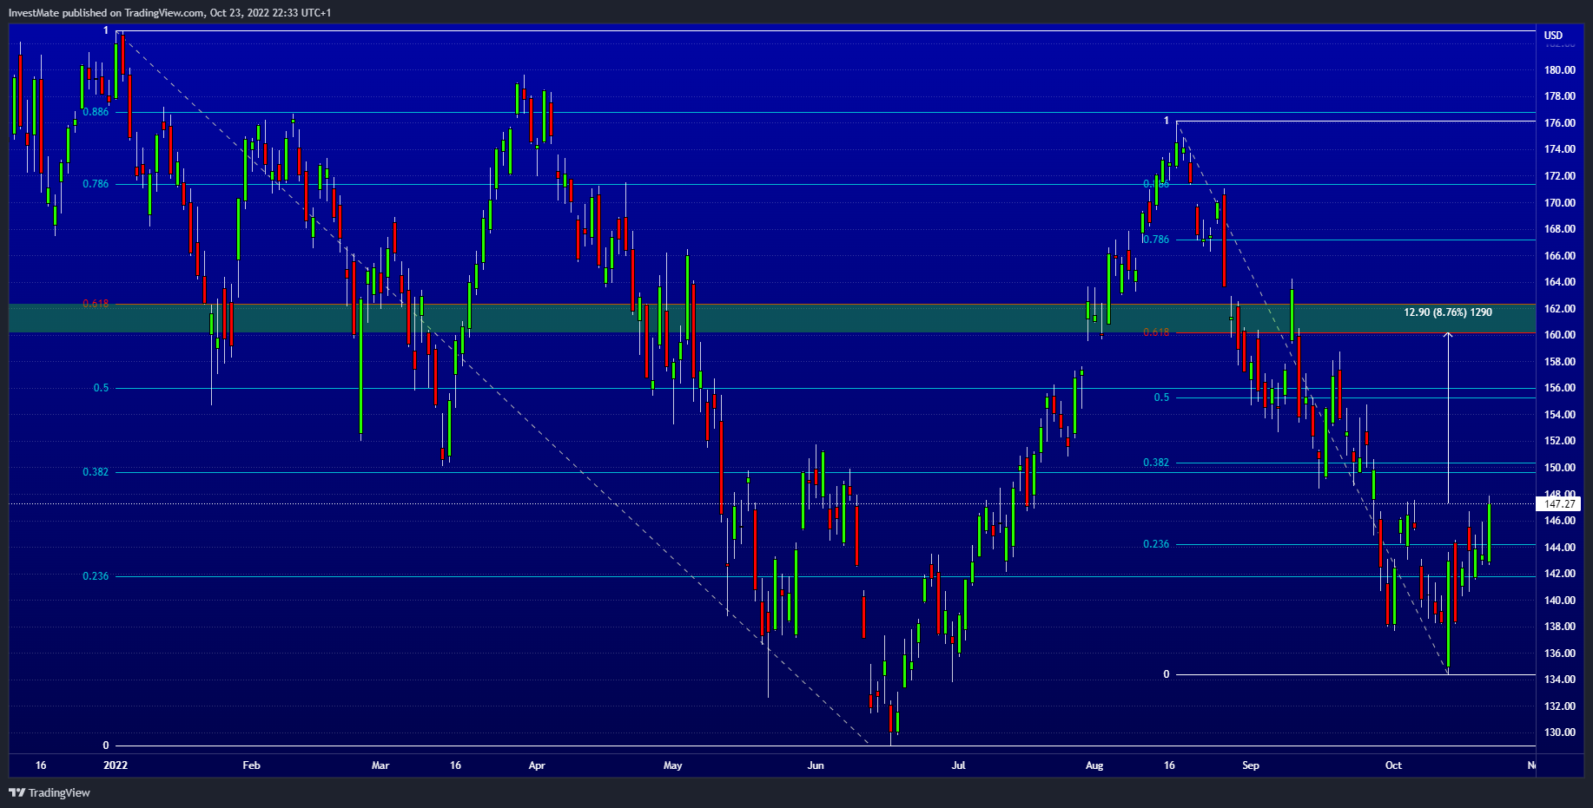Click the left Fibonacci 0.5 level label
The image size is (1593, 808).
pos(102,388)
